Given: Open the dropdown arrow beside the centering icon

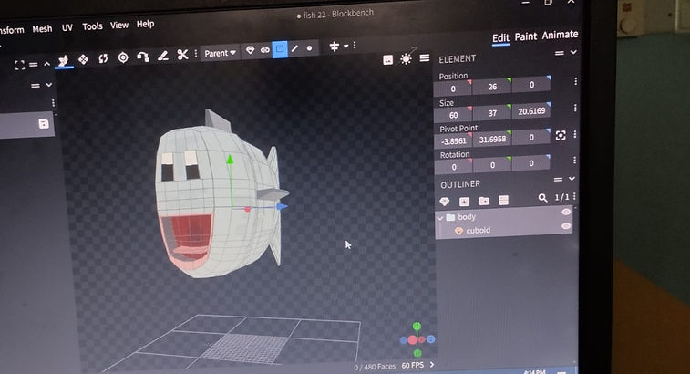Looking at the screenshot, I should (x=345, y=46).
